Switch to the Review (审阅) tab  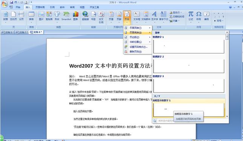pyautogui.click(x=72, y=7)
